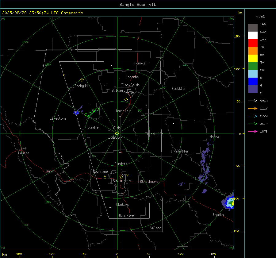Viewport: 276px width, 258px height.
Task: Click the Lake Louise label
Action: coord(24,151)
